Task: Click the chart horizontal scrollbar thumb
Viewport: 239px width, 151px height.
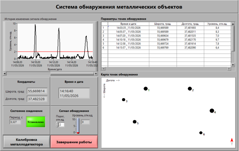Action: [72, 74]
